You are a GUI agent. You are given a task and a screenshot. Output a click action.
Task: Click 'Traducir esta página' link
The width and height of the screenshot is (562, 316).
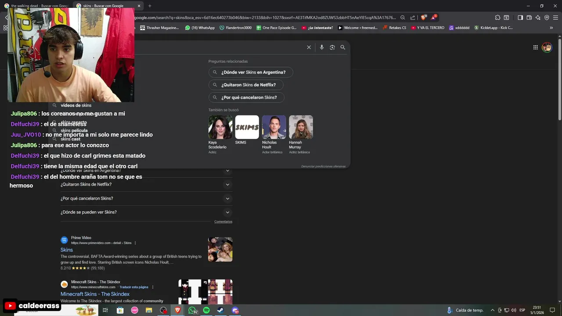pos(134,287)
